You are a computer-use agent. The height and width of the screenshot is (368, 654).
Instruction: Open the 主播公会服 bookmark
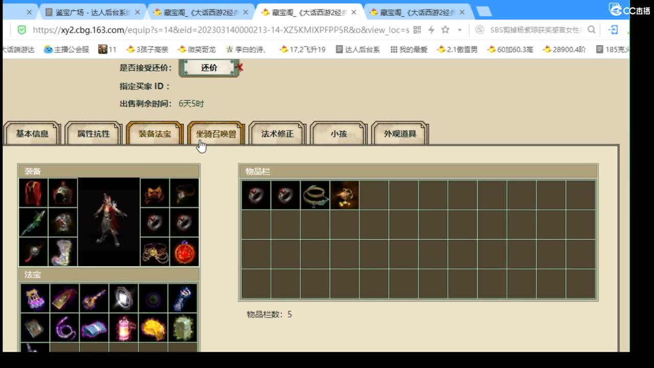(66, 50)
